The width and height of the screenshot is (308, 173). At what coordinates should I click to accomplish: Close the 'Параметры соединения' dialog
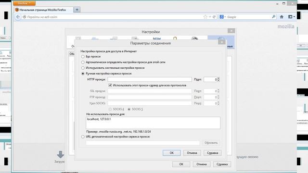221,42
